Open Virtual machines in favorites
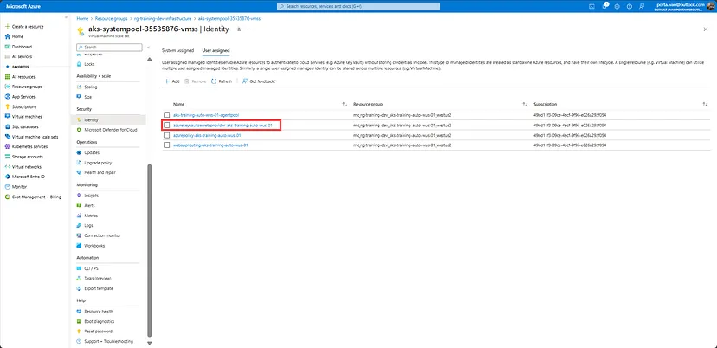The height and width of the screenshot is (348, 717). 27,117
